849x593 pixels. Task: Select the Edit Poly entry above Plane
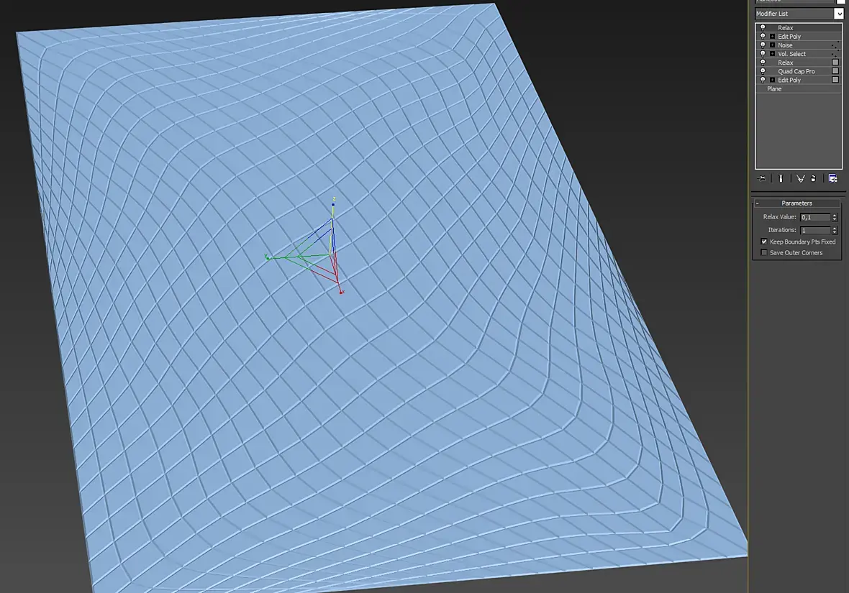point(789,80)
